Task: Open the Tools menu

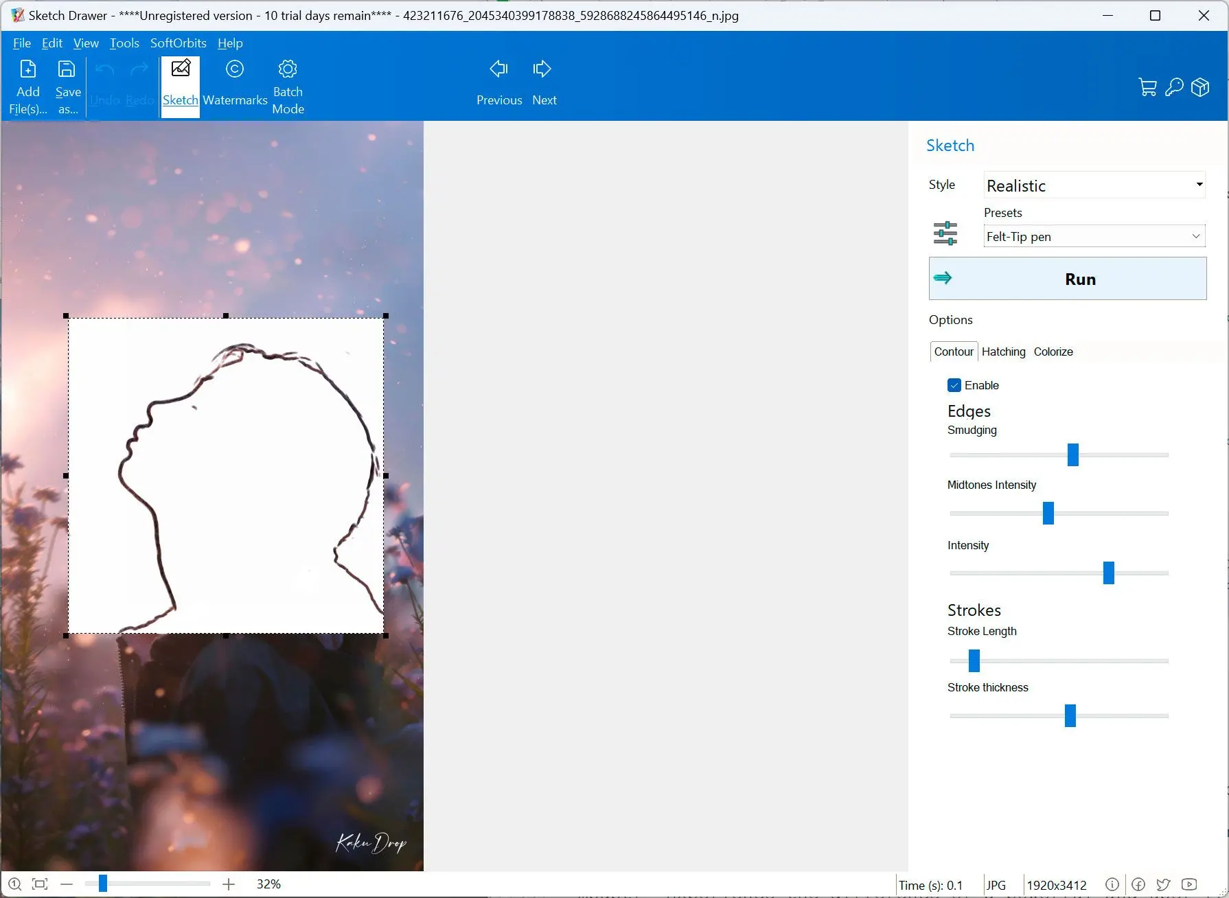Action: point(124,43)
